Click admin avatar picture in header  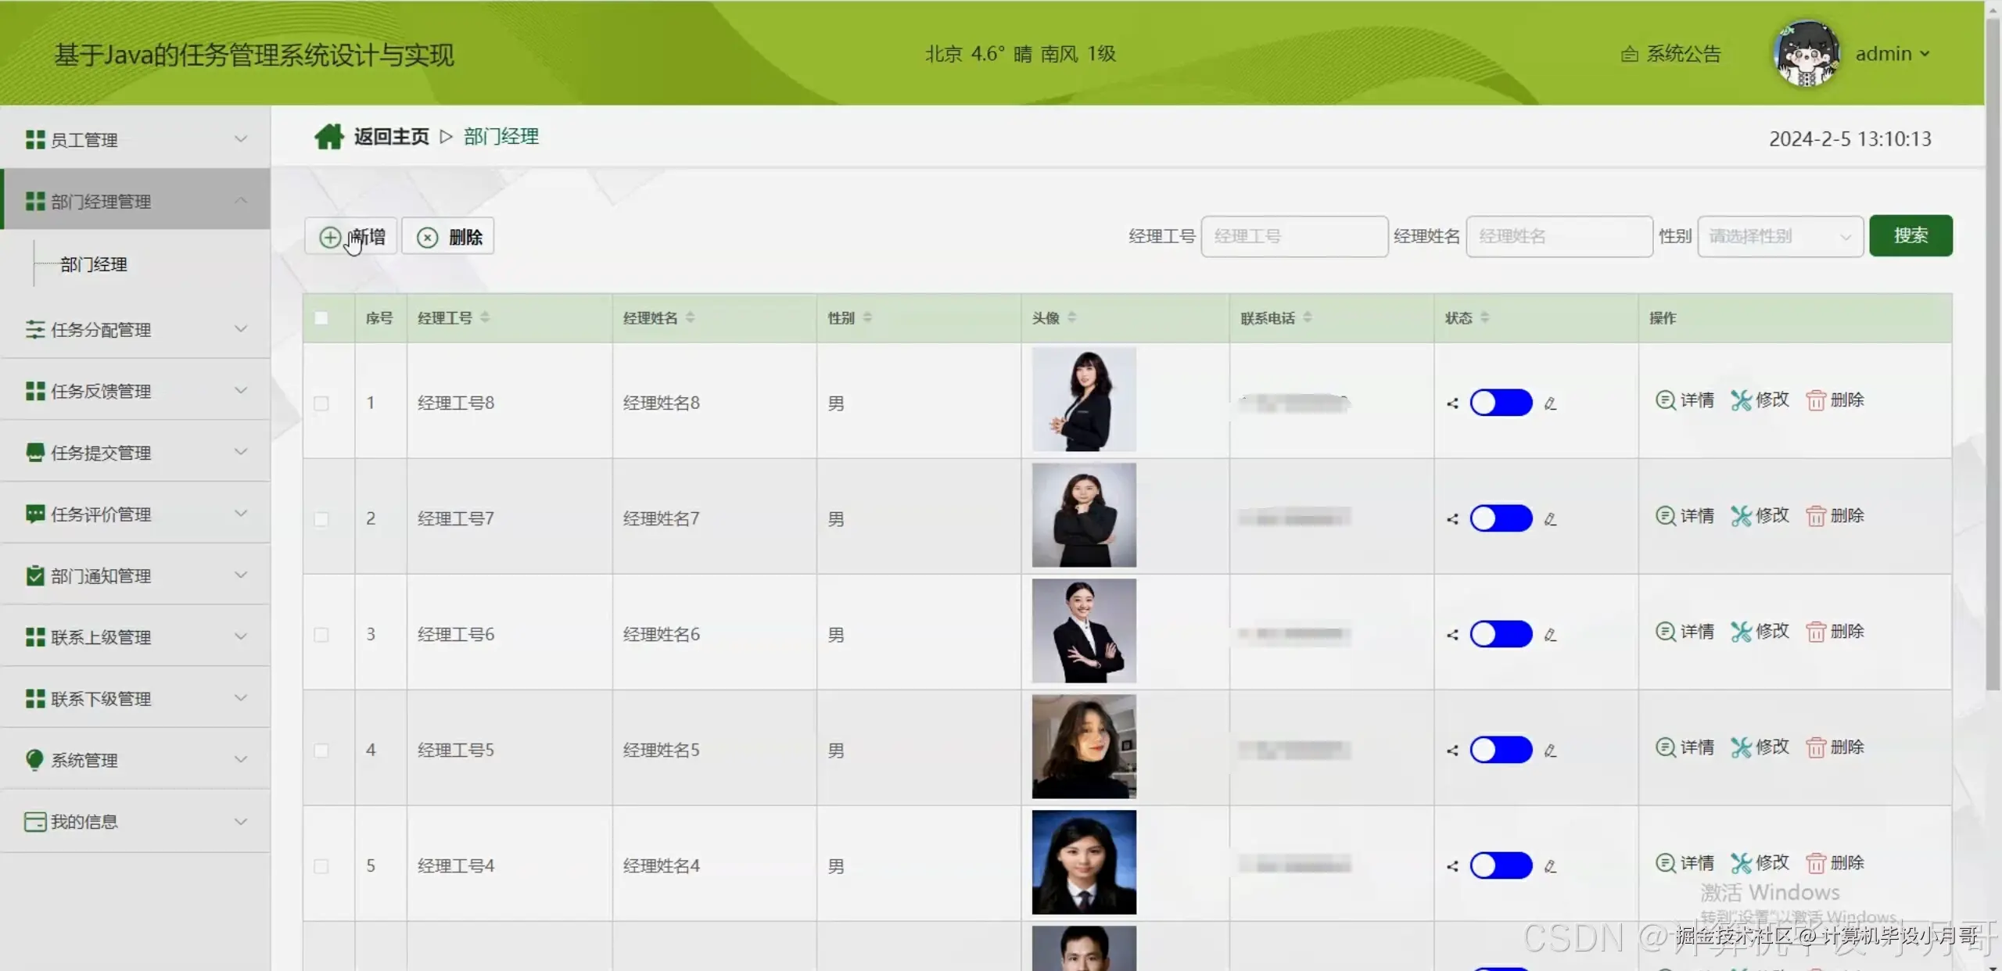tap(1806, 54)
